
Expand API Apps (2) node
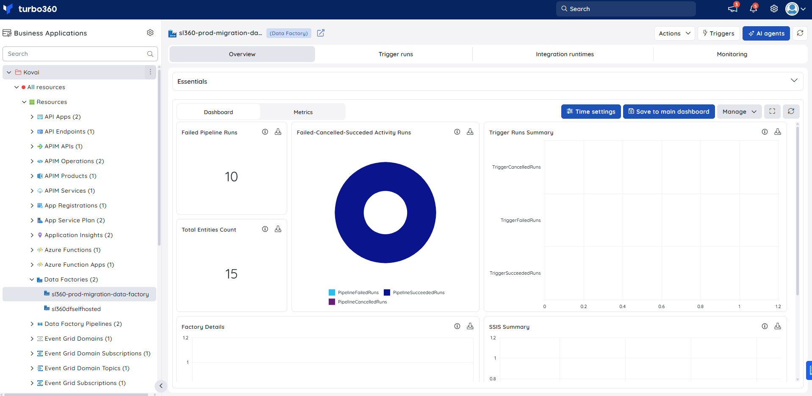click(32, 117)
